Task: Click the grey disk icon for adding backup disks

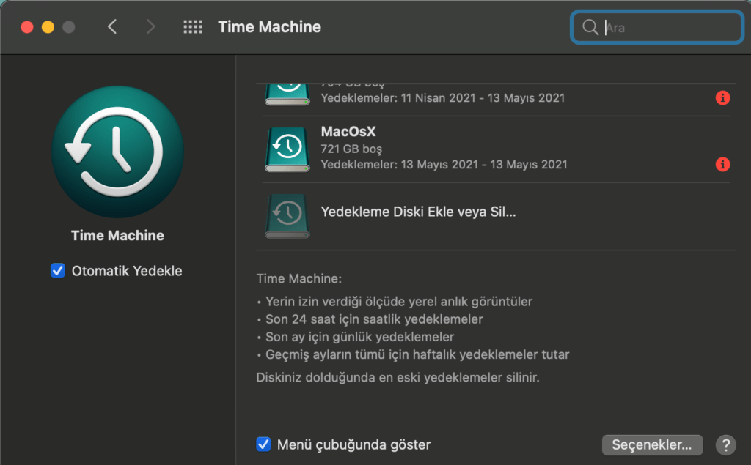Action: [x=287, y=215]
